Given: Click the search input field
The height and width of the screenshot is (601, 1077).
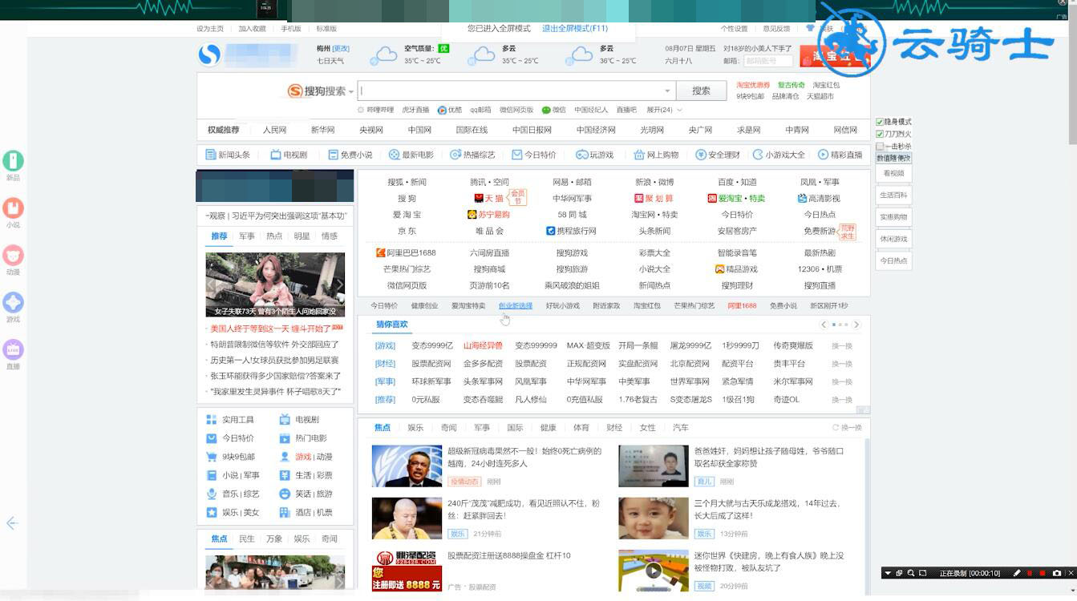Looking at the screenshot, I should pos(516,91).
